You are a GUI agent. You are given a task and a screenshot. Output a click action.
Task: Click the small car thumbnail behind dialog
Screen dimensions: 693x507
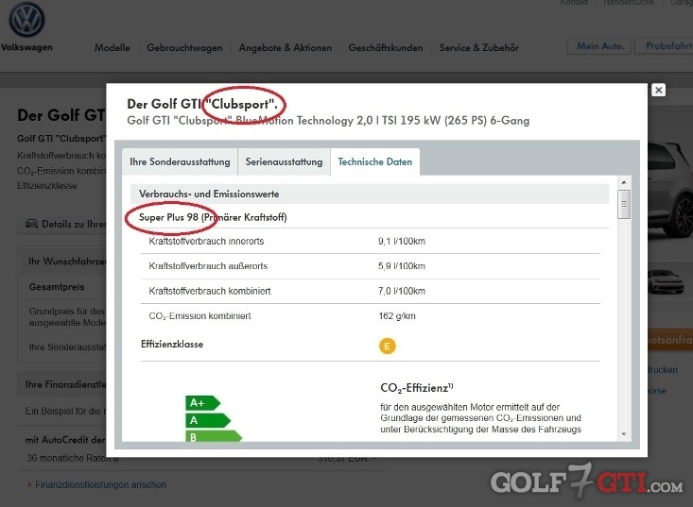666,281
